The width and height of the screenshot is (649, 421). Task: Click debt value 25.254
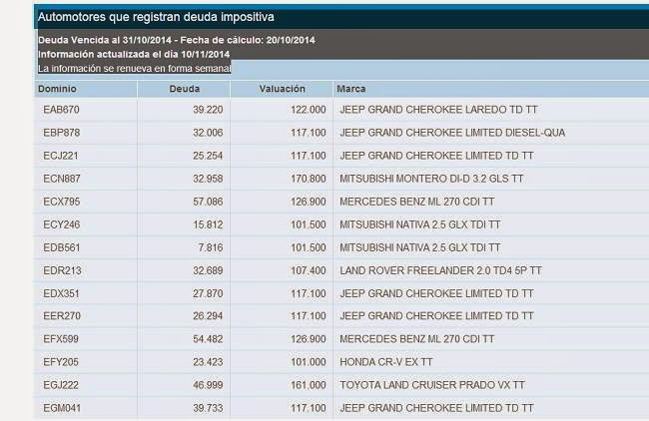tap(208, 156)
